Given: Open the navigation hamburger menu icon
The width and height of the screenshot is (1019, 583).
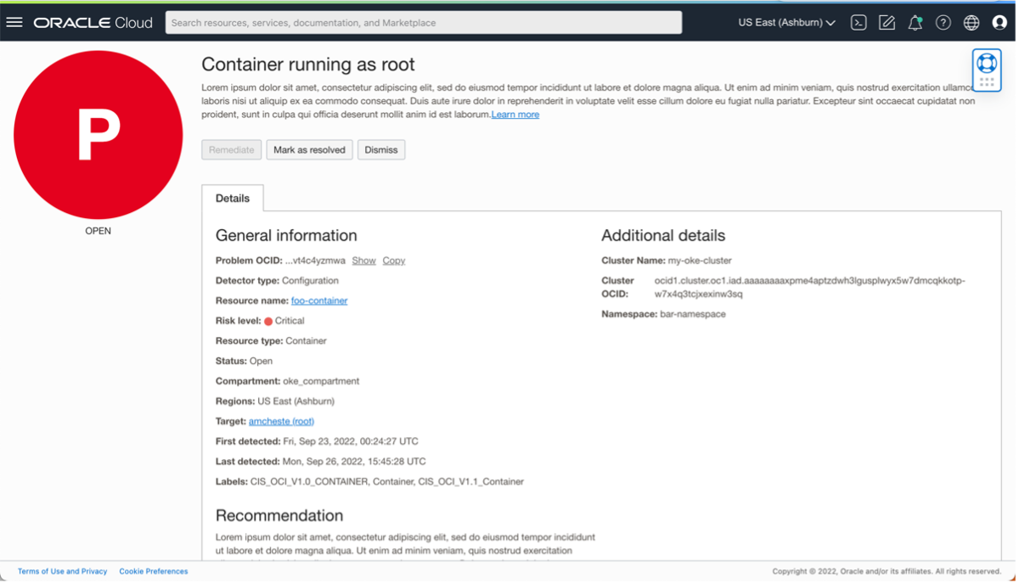Looking at the screenshot, I should (14, 22).
